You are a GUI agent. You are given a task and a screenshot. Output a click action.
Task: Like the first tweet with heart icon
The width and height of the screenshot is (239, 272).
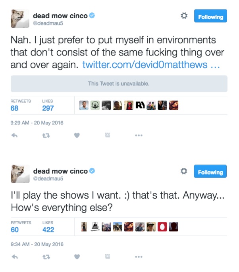click(x=77, y=135)
